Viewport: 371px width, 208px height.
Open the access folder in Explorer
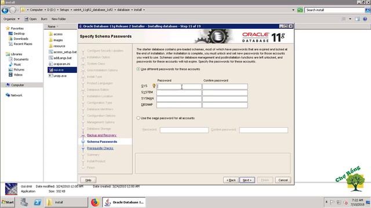(x=56, y=34)
